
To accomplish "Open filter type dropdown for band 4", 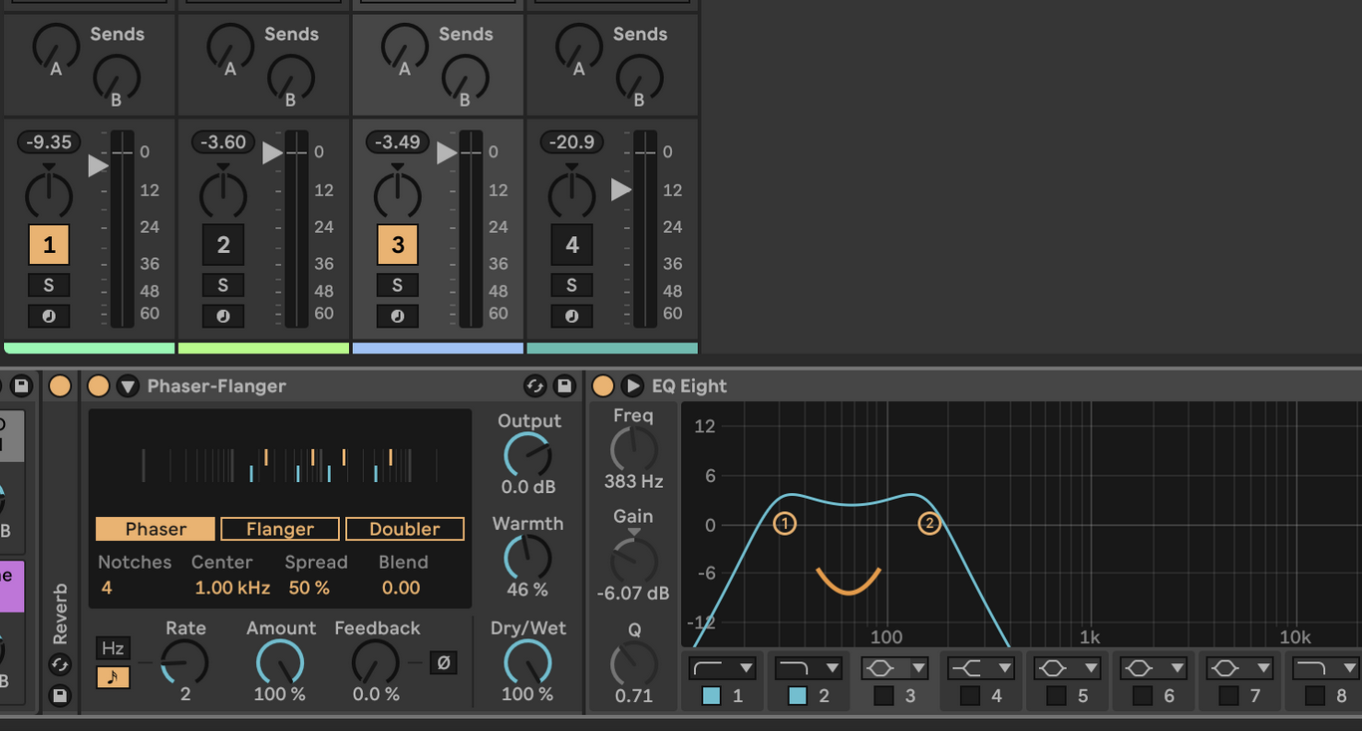I will point(981,667).
